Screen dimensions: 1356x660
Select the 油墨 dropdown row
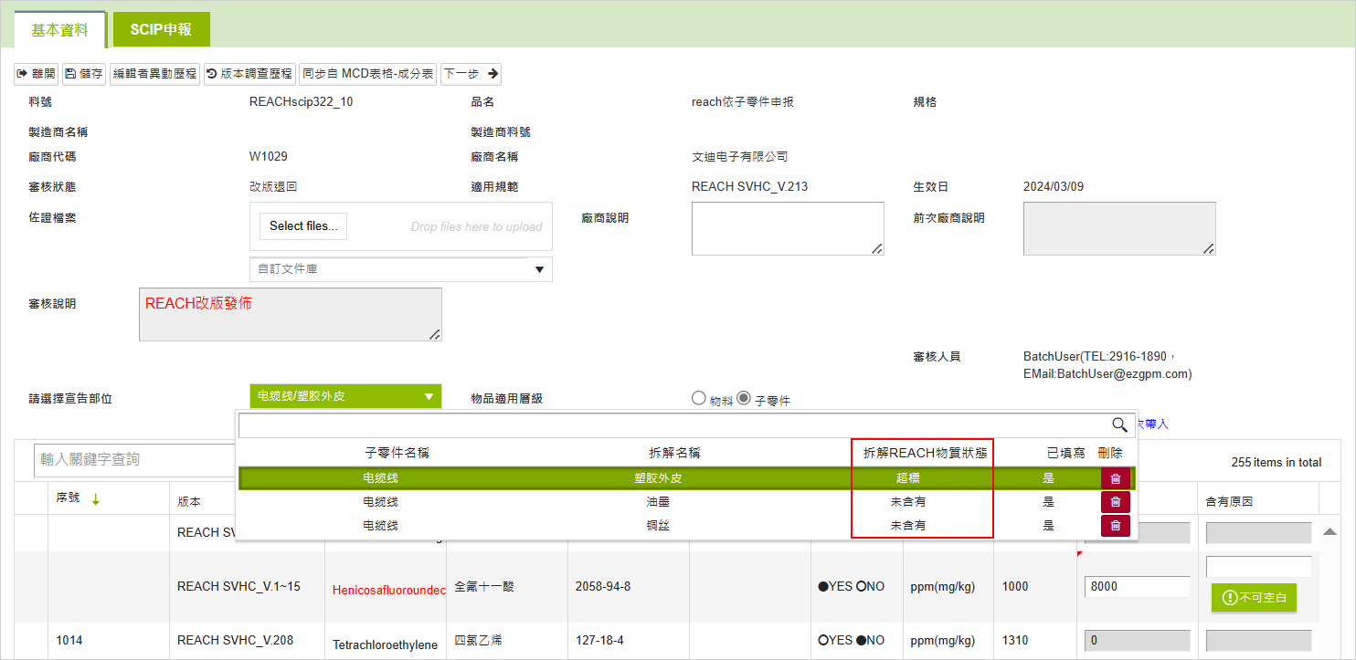pyautogui.click(x=685, y=502)
